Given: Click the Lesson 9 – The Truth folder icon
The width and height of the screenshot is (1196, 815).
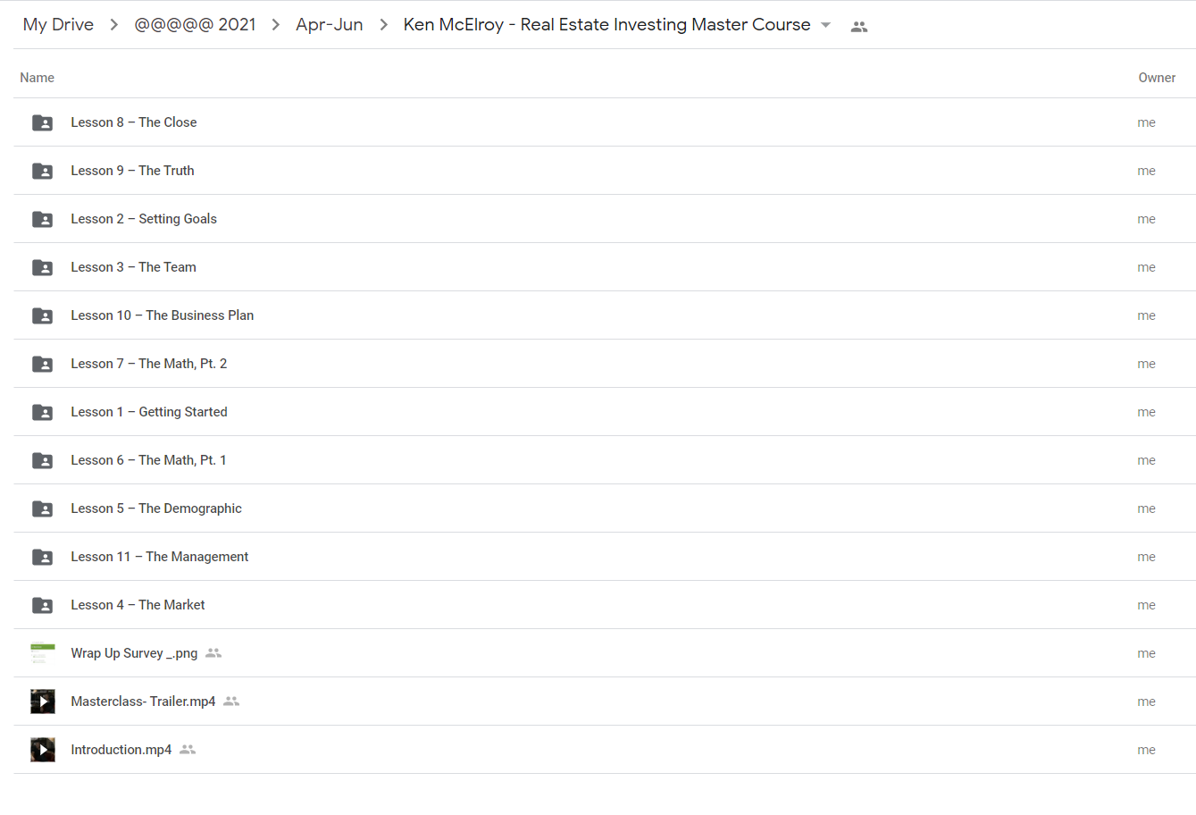Looking at the screenshot, I should click(x=42, y=171).
